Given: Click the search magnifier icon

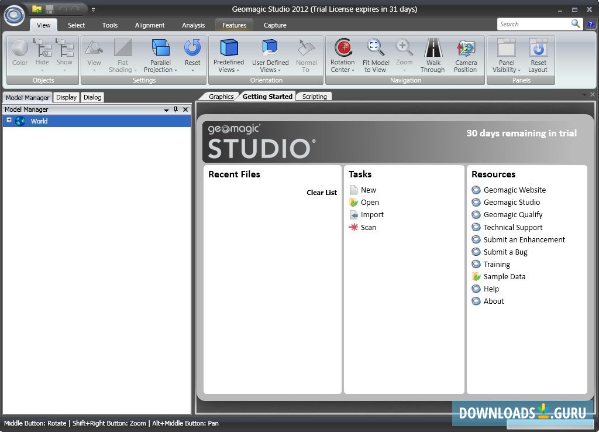Looking at the screenshot, I should [576, 23].
